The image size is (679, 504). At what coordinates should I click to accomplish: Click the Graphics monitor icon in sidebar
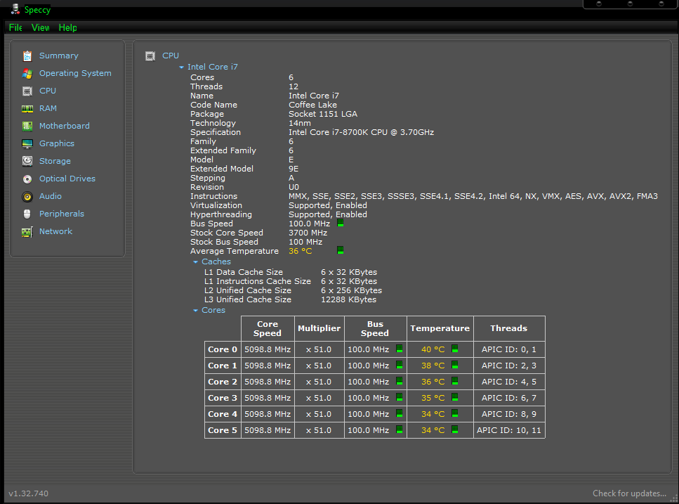[27, 144]
